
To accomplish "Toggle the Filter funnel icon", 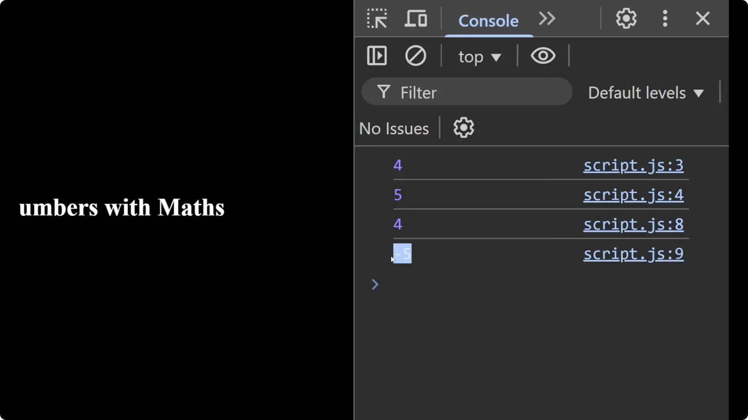I will pos(383,92).
